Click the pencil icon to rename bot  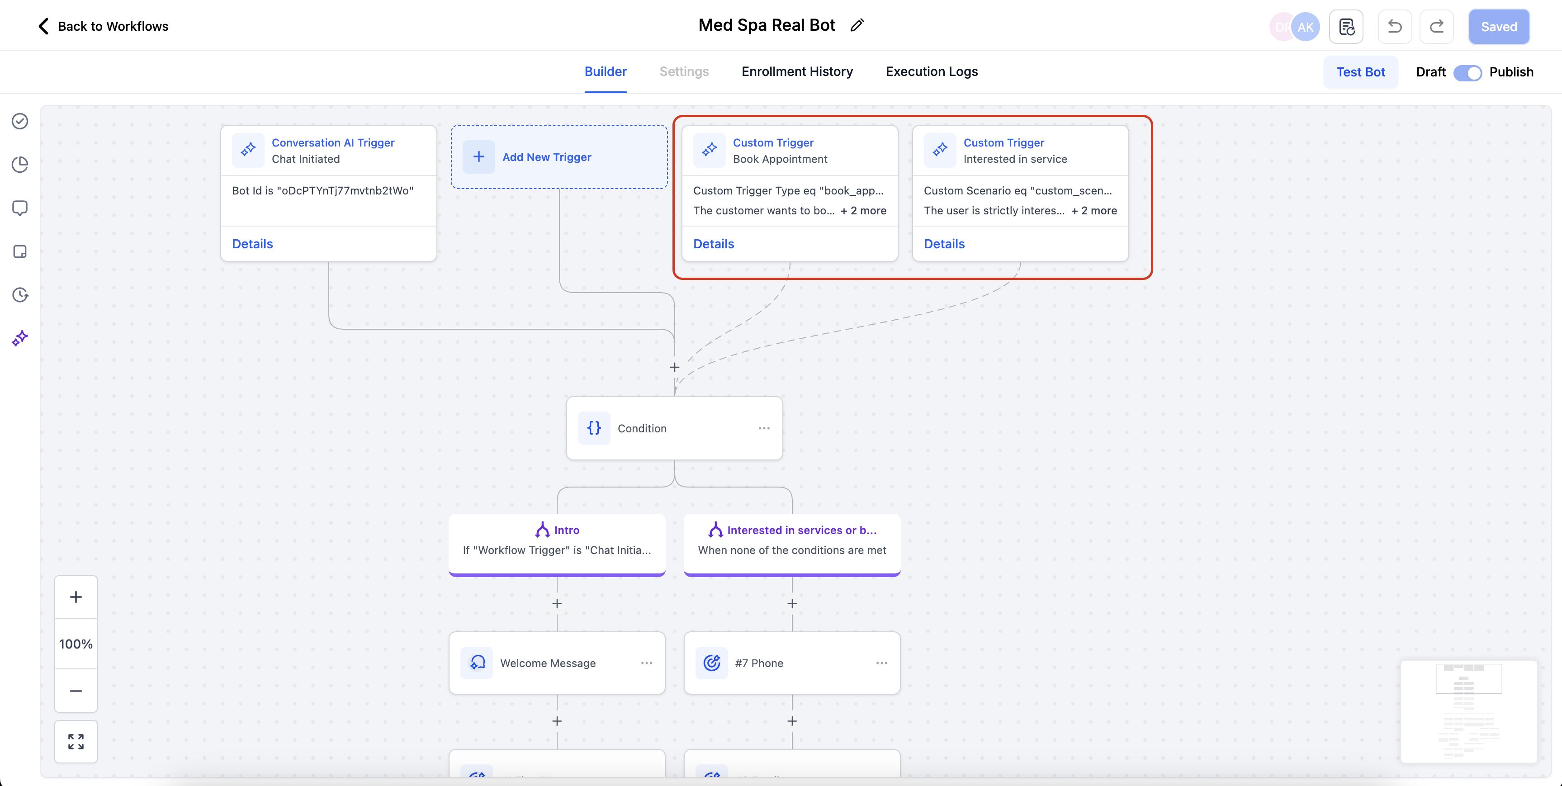point(857,25)
